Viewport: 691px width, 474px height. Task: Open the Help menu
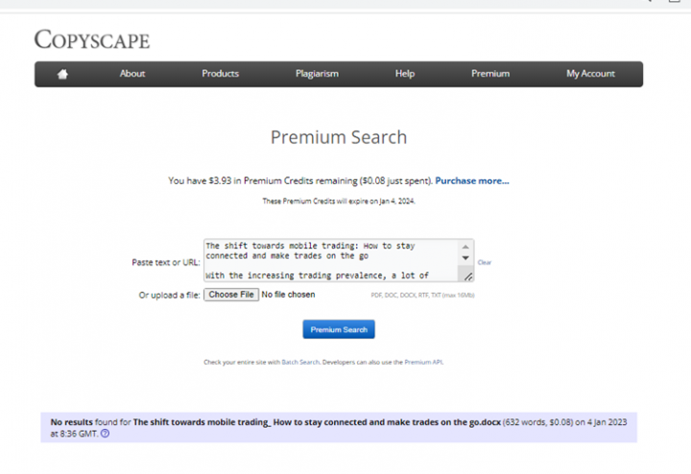click(x=405, y=74)
